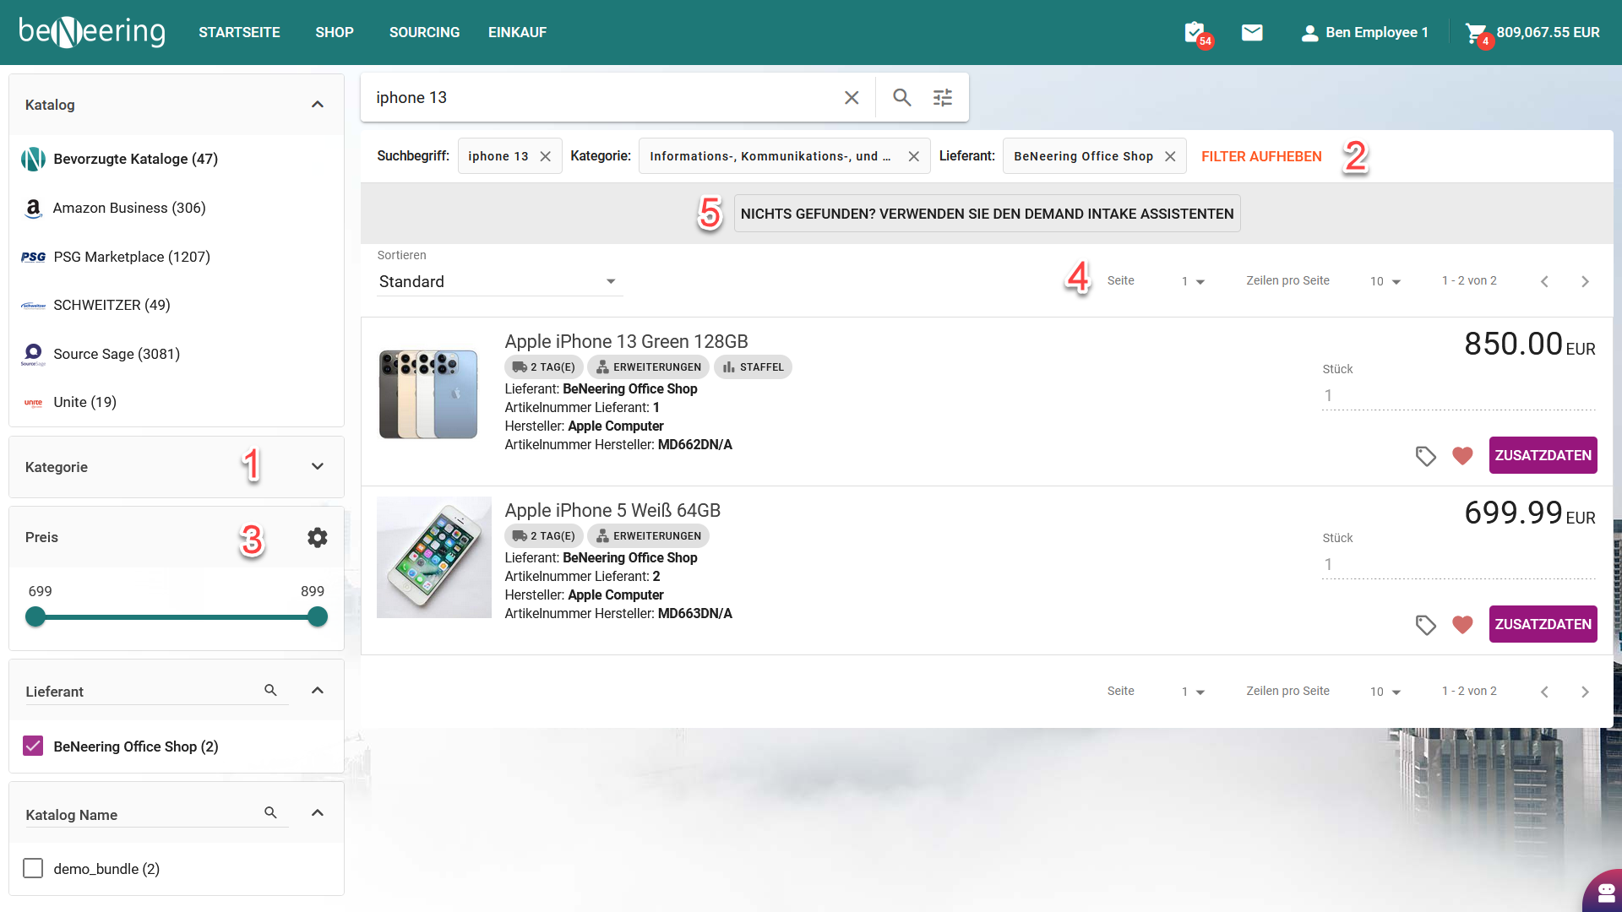Expand the Kategorie filter panel
The width and height of the screenshot is (1622, 912).
coord(317,467)
